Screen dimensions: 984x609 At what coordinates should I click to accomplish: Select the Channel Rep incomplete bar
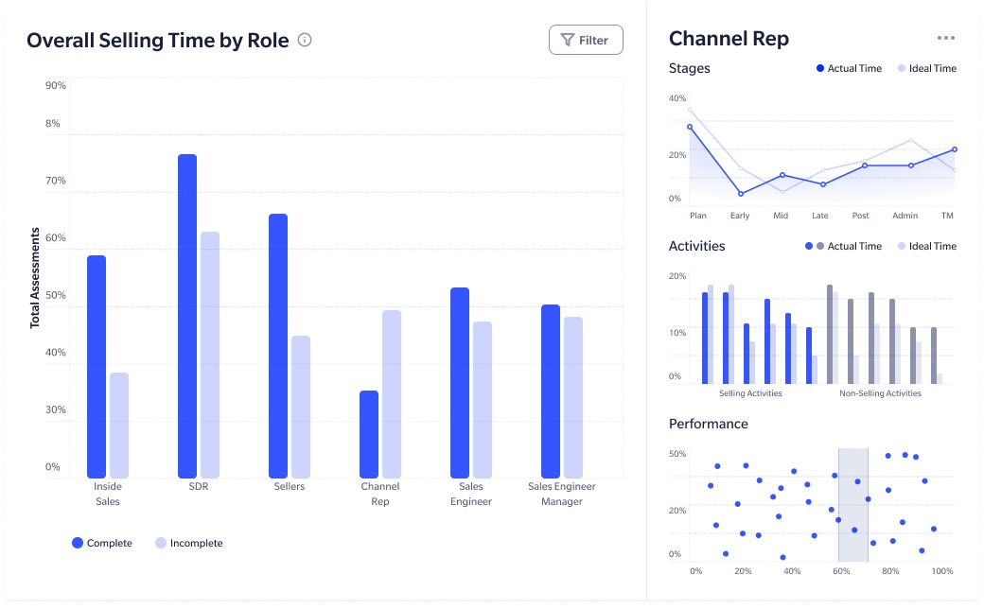[392, 394]
